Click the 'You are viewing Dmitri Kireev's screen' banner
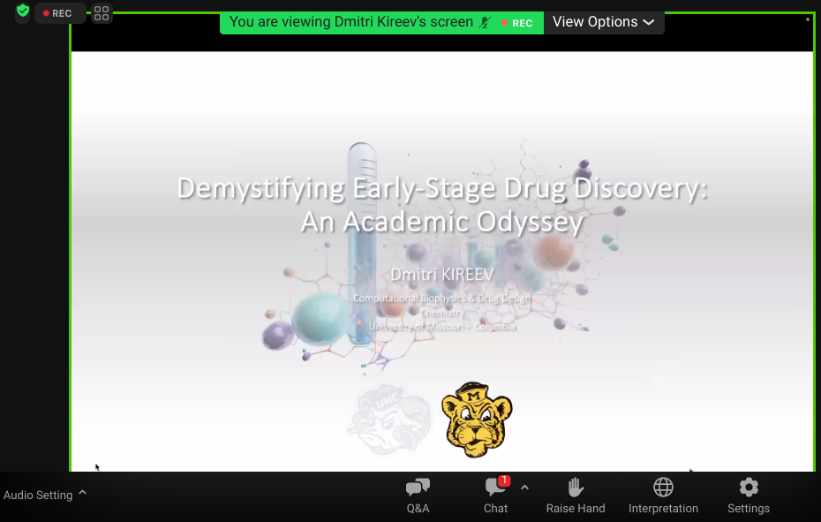The height and width of the screenshot is (522, 821). coord(351,22)
